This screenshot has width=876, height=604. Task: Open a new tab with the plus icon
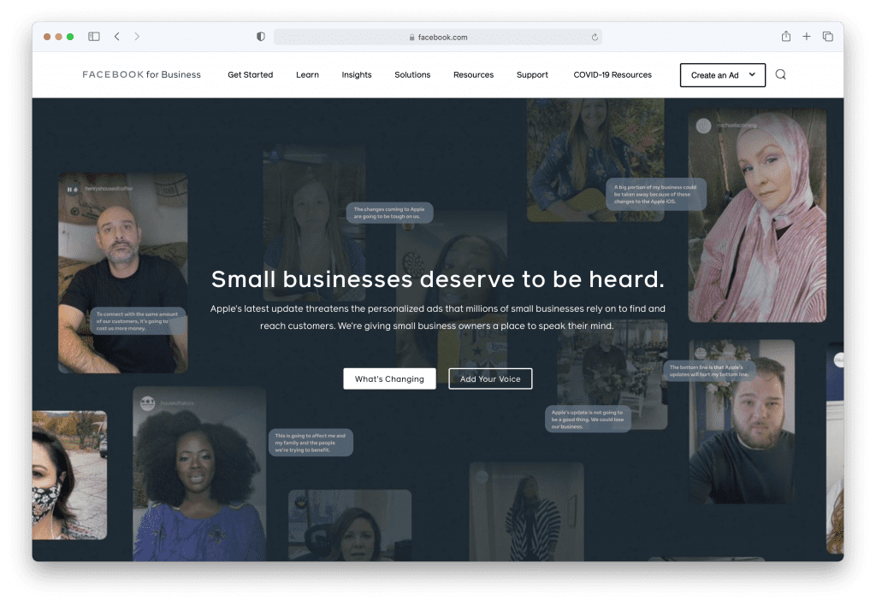(806, 36)
